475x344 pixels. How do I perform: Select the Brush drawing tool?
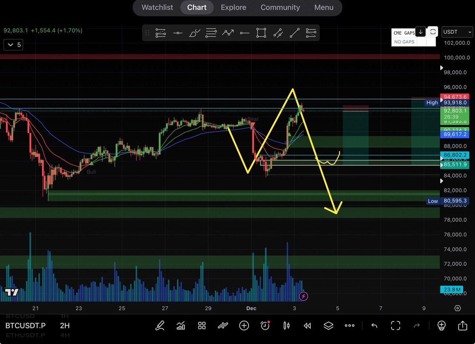(194, 32)
